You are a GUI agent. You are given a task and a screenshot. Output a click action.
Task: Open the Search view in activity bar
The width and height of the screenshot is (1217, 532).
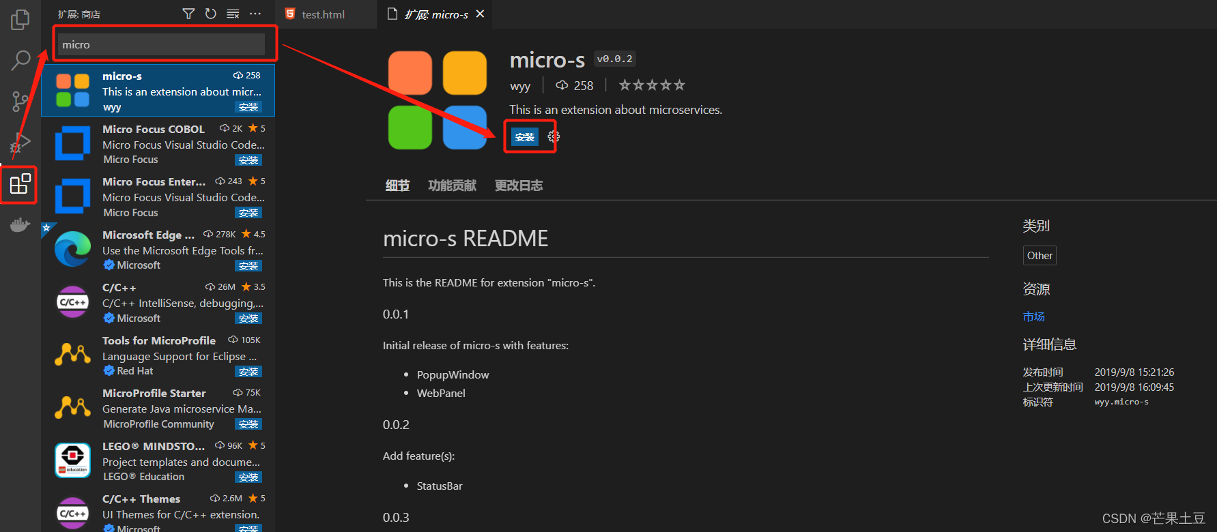point(20,61)
